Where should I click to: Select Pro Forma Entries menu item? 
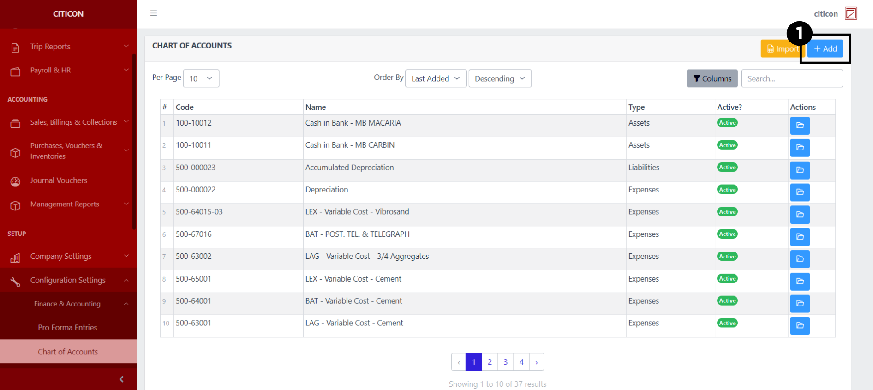[67, 328]
